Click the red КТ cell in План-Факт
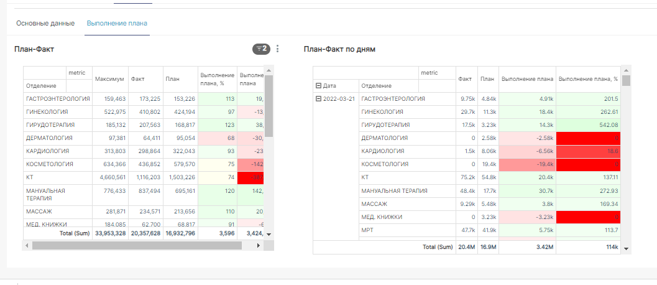 point(250,177)
